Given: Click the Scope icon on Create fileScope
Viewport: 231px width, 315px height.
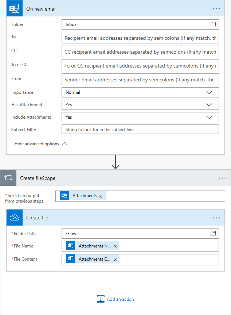Looking at the screenshot, I should point(8,178).
